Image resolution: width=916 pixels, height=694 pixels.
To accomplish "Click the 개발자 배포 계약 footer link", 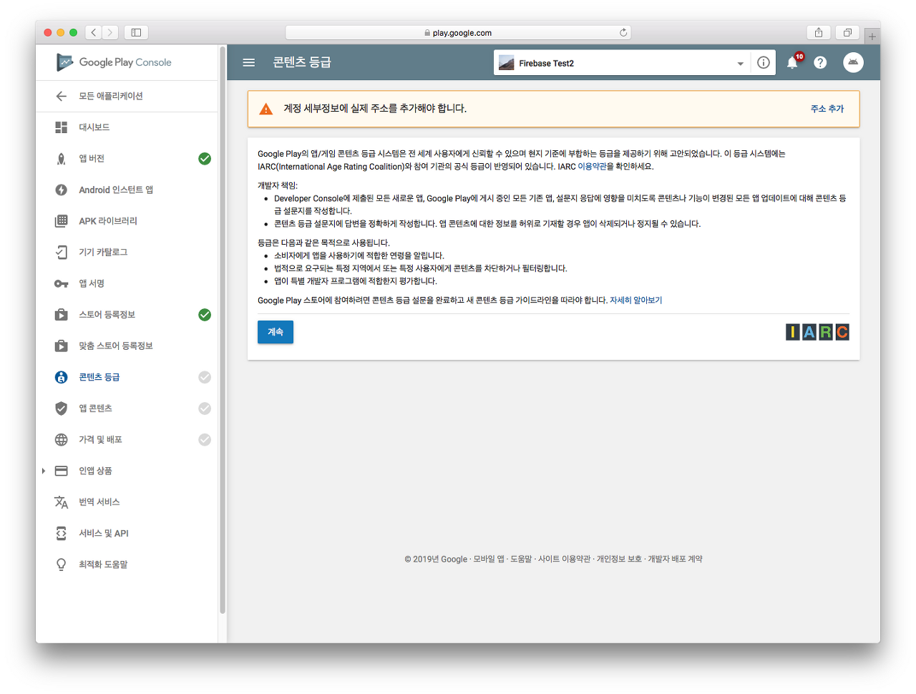I will click(x=675, y=559).
